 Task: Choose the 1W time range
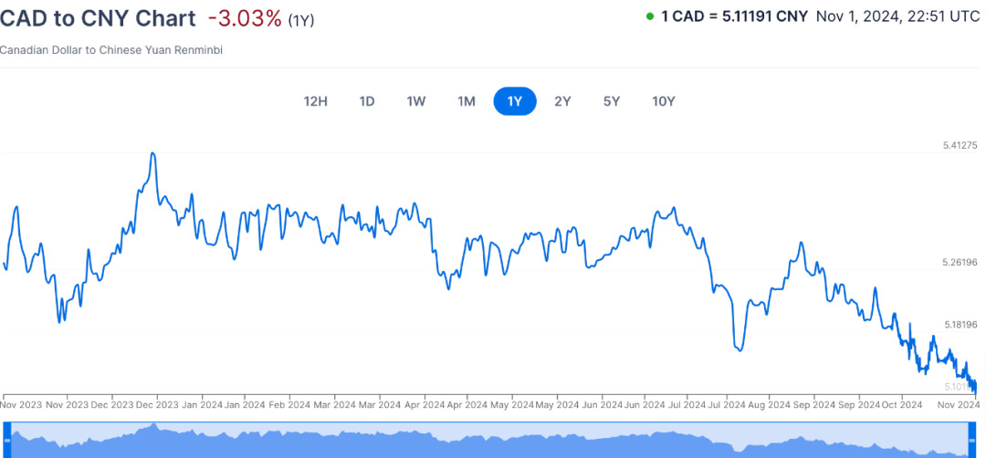tap(416, 101)
